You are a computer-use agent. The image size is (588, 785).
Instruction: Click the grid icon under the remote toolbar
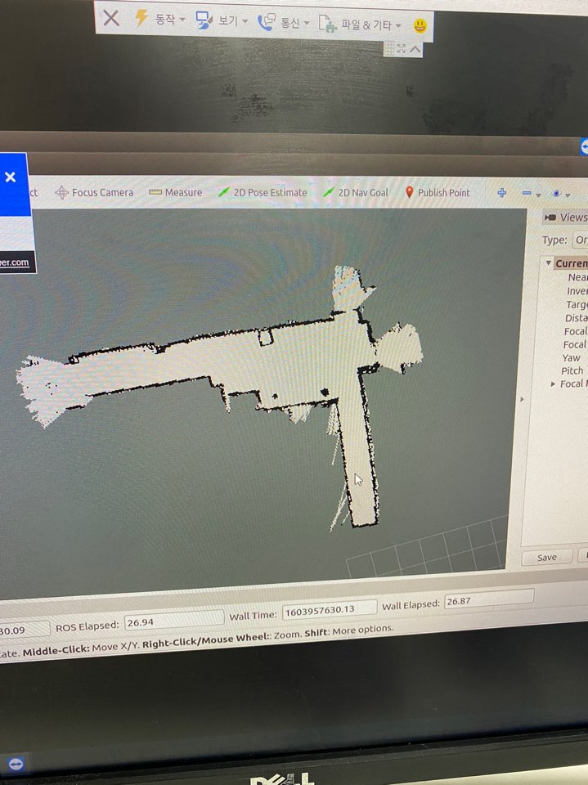pos(388,48)
